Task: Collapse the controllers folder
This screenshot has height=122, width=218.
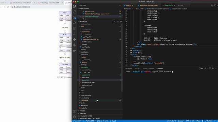Action: [x=85, y=32]
